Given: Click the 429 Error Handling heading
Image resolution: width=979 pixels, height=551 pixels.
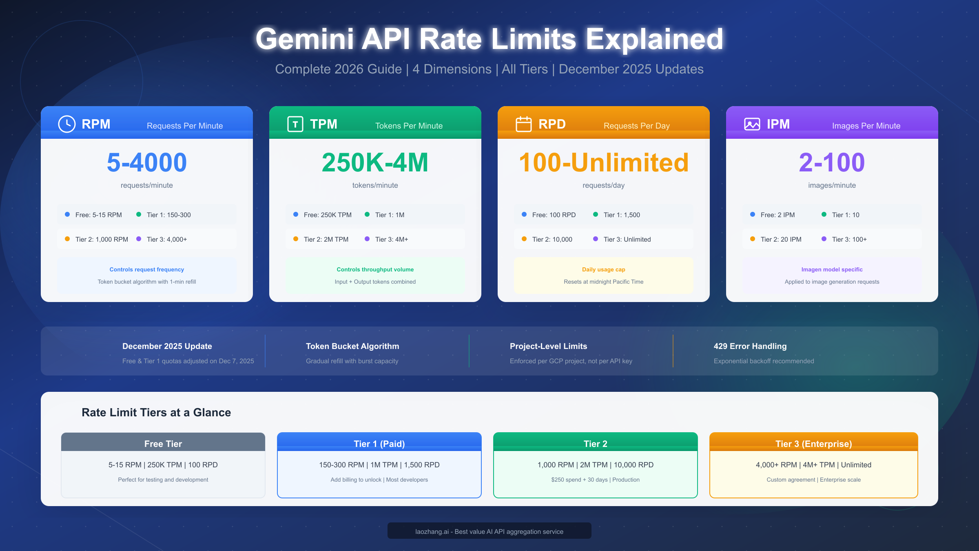Looking at the screenshot, I should [x=750, y=346].
